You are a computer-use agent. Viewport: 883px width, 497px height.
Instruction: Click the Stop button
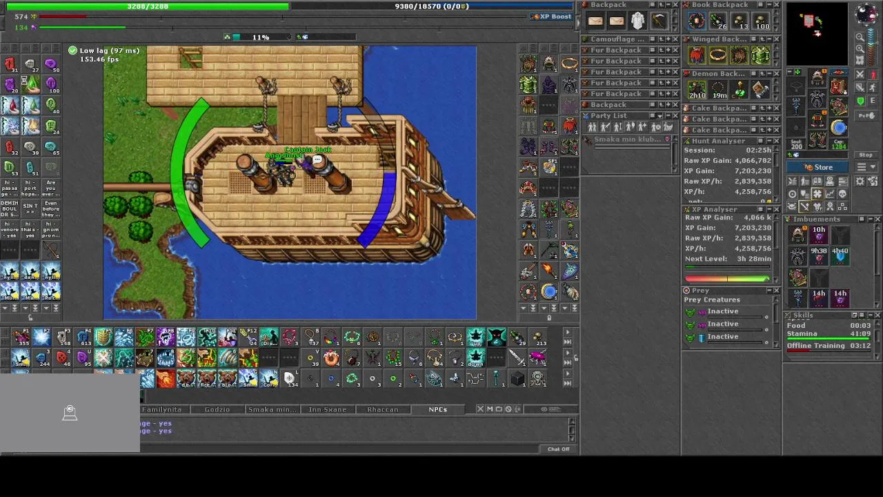866,155
